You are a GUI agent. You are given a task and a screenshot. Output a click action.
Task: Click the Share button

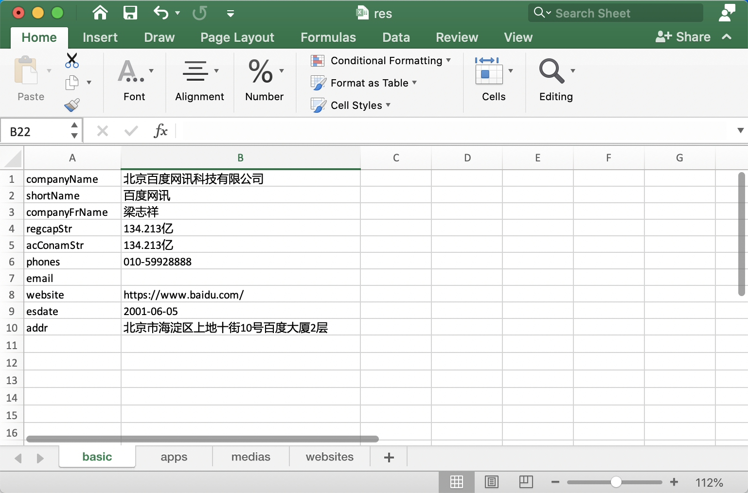[x=683, y=37]
